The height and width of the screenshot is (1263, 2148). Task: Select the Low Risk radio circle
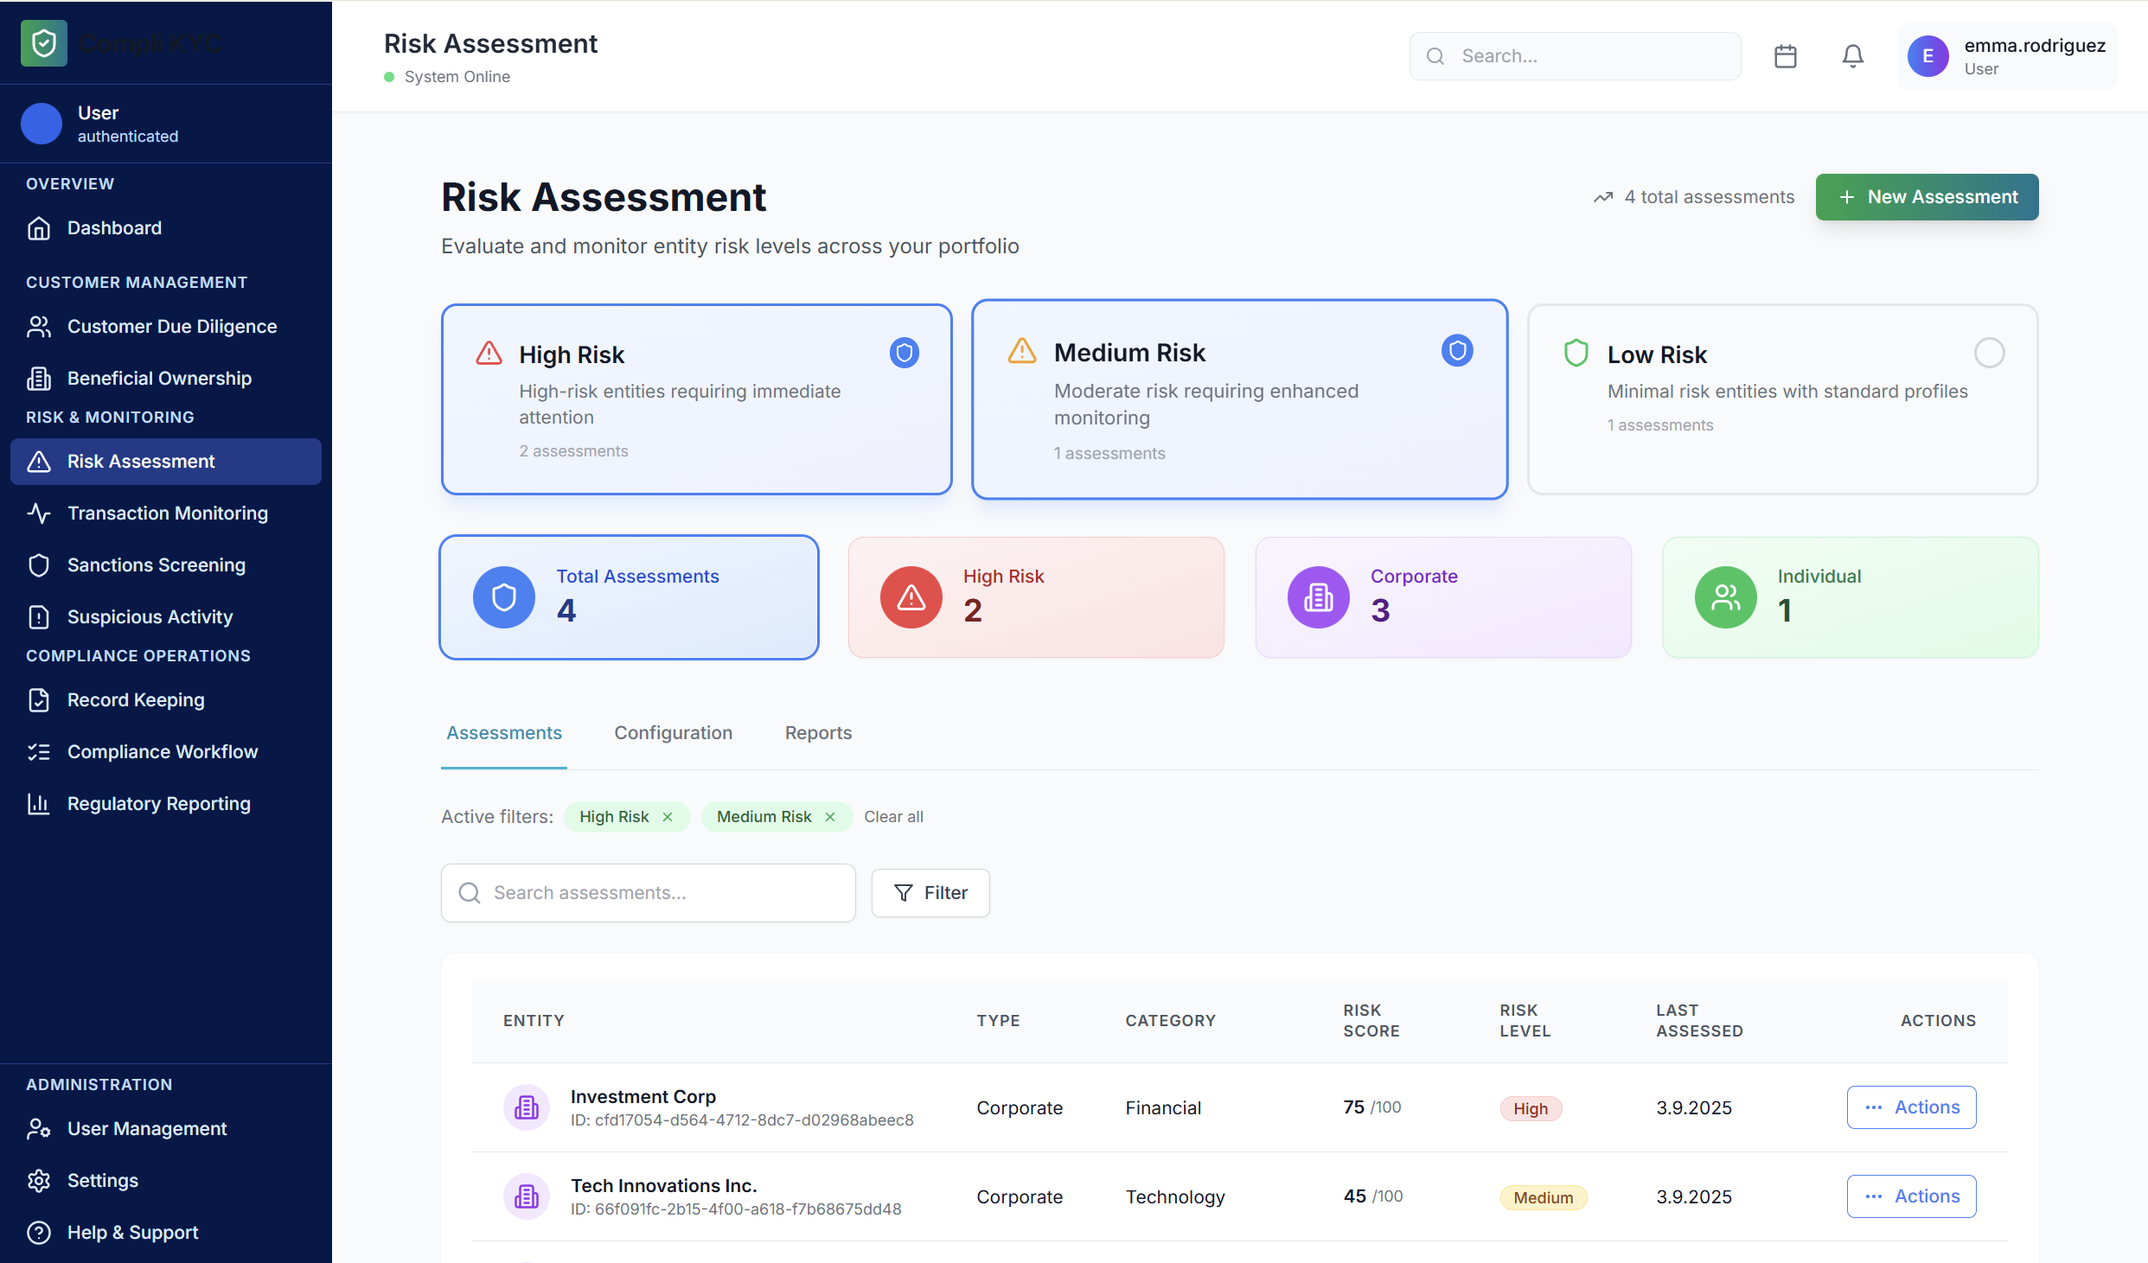click(1989, 353)
